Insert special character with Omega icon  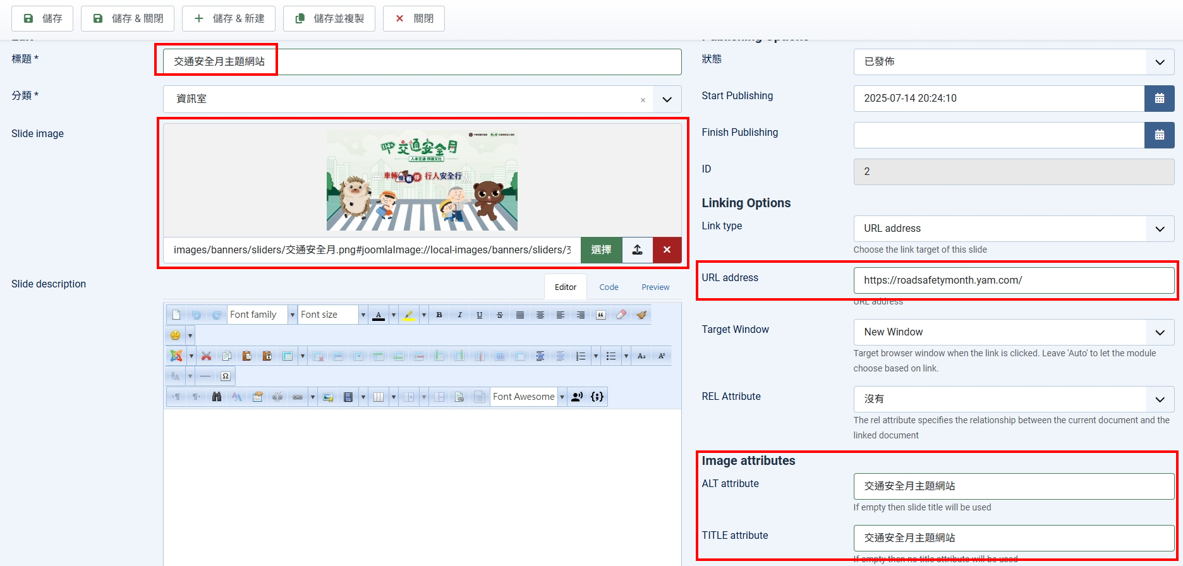(226, 376)
